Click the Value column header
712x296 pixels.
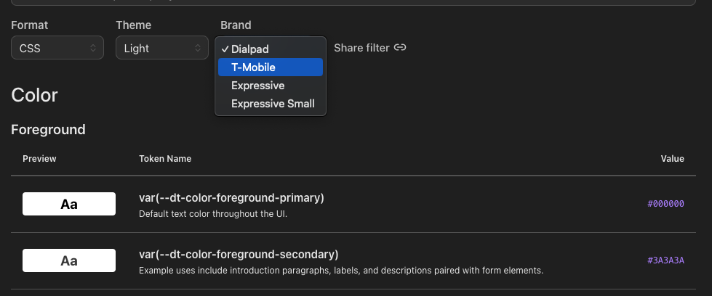coord(673,159)
